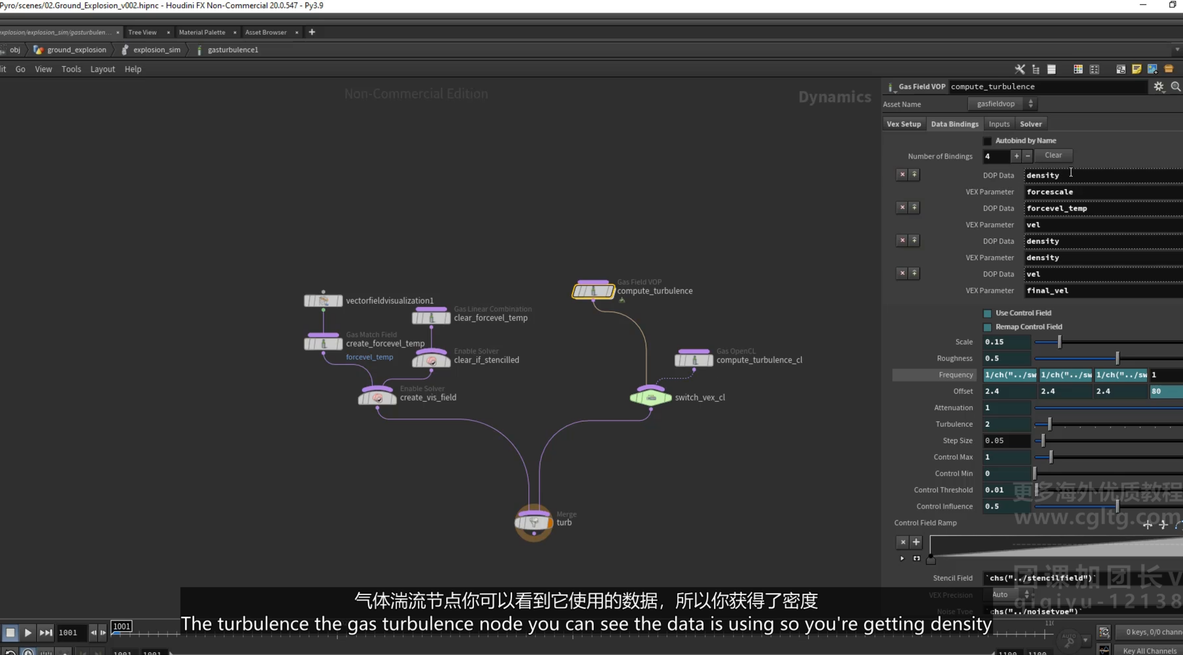Select the switch_vex_cl node icon
Screen dimensions: 1183x655
click(x=651, y=397)
